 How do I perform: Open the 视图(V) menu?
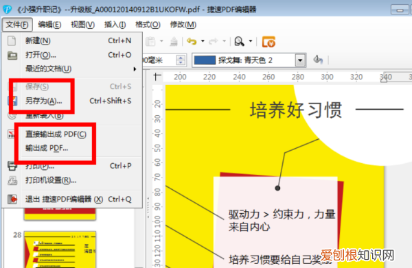[x=82, y=25]
